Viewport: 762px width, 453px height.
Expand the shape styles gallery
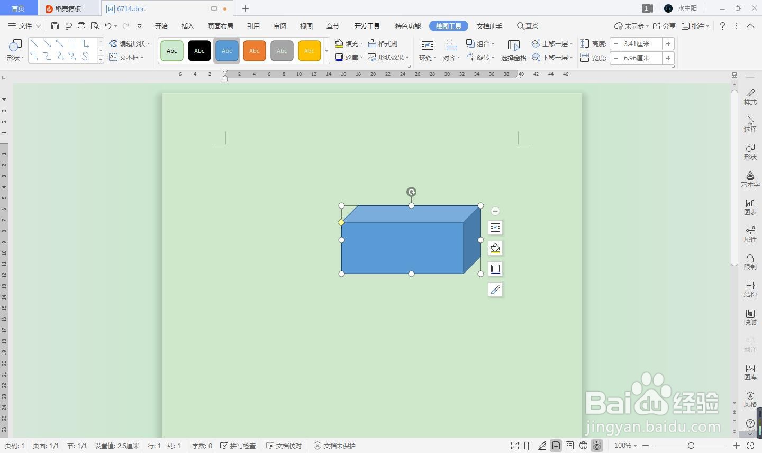tap(326, 51)
